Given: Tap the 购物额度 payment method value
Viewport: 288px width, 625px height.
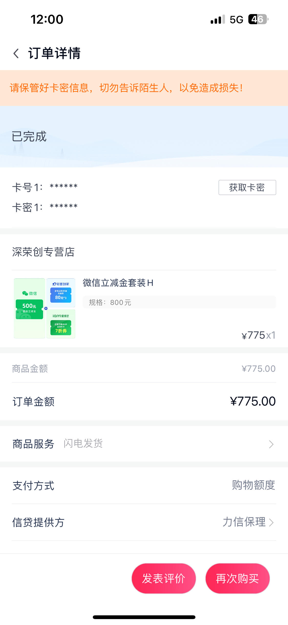Looking at the screenshot, I should (253, 485).
